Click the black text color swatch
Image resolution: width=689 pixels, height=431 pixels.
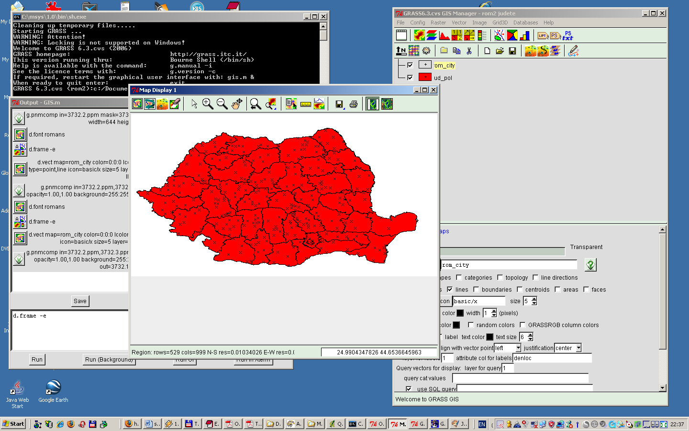click(490, 337)
